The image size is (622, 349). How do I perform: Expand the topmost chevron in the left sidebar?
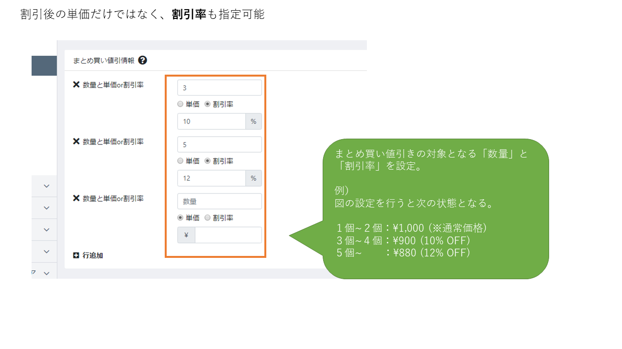(x=47, y=186)
